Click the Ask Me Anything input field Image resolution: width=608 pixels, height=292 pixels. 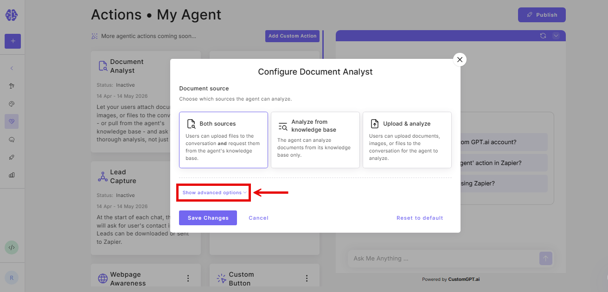point(443,258)
